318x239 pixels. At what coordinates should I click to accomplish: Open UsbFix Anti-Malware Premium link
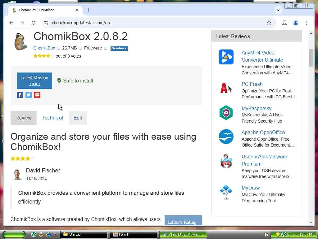[265, 160]
